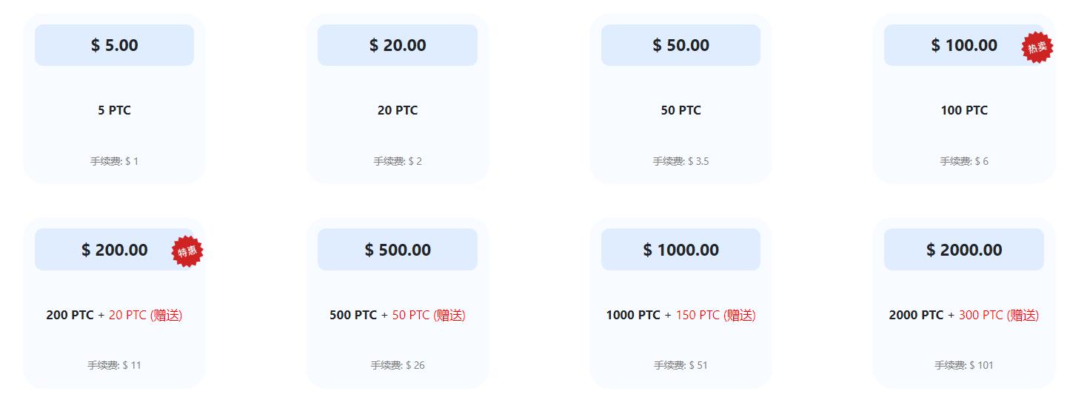The width and height of the screenshot is (1090, 405).
Task: Click the 手续费: $ 101 fee text
Action: pos(963,365)
